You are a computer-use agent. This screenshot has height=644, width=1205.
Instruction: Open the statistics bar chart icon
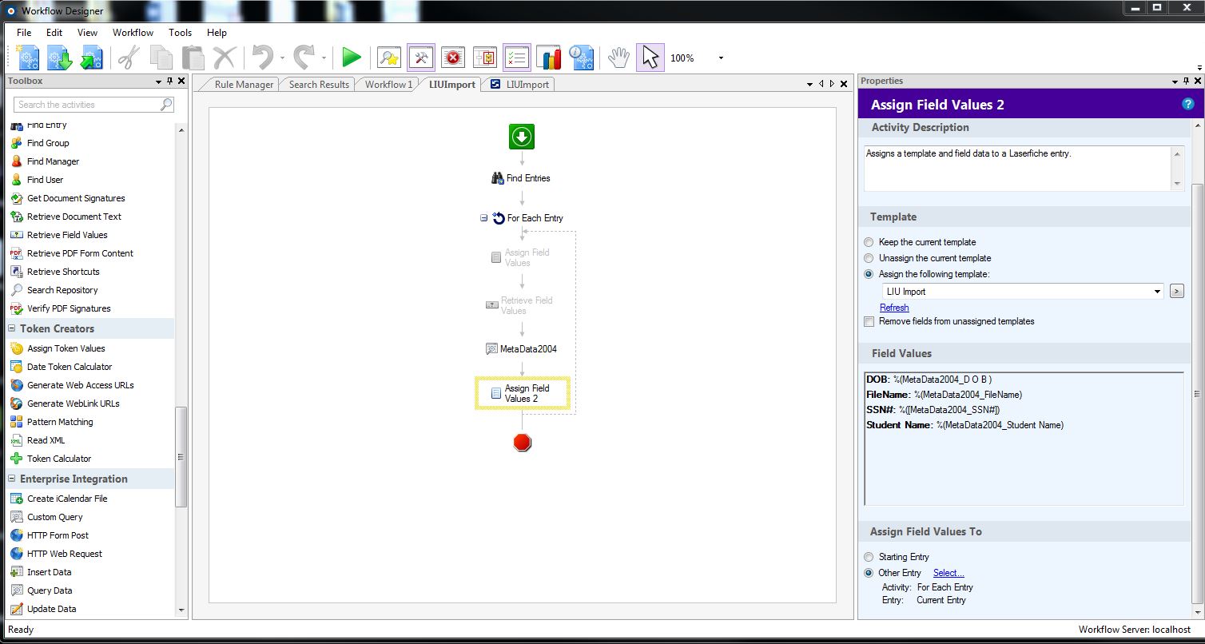pyautogui.click(x=549, y=58)
